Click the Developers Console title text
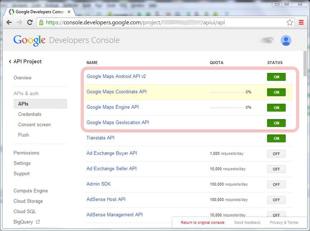The width and height of the screenshot is (310, 231). pyautogui.click(x=84, y=40)
